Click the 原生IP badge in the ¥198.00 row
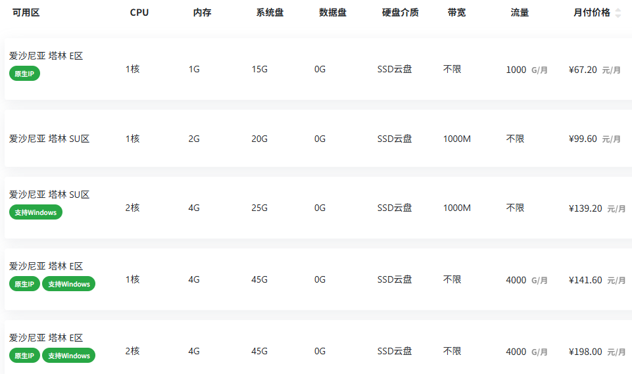Screen dimensions: 632x374 (x=24, y=356)
